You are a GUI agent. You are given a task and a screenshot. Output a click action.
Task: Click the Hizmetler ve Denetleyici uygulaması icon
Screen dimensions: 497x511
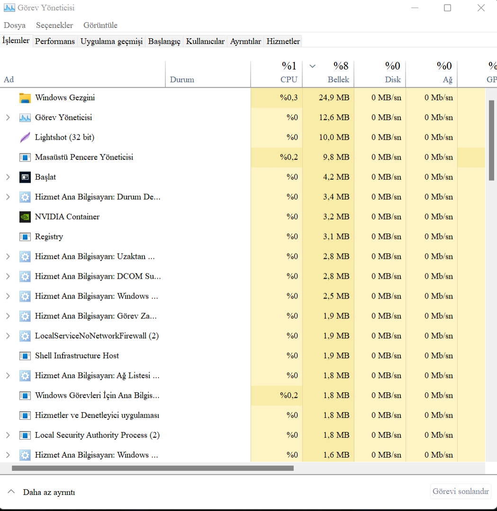pos(25,415)
